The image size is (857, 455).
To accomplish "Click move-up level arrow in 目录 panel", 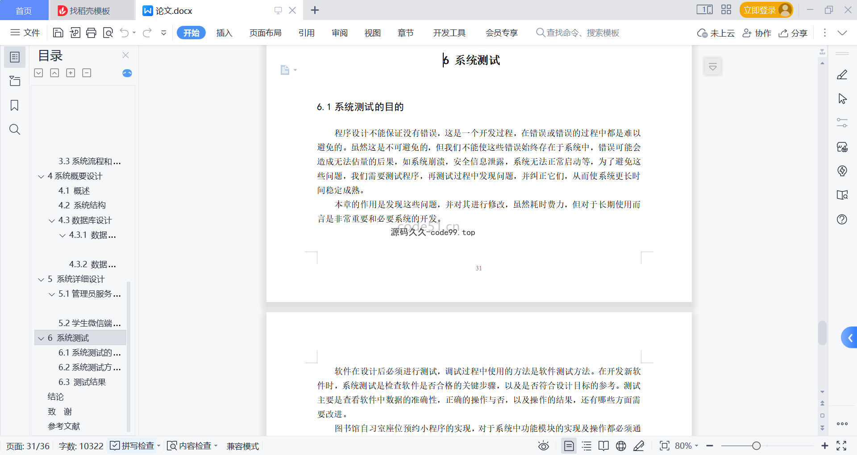I will 54,73.
